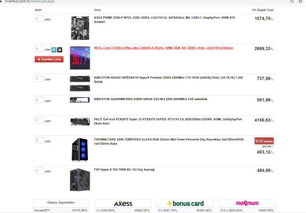Viewport: 306px width, 213px height.
Task: Click the Ürün column header
Action: tap(97, 10)
